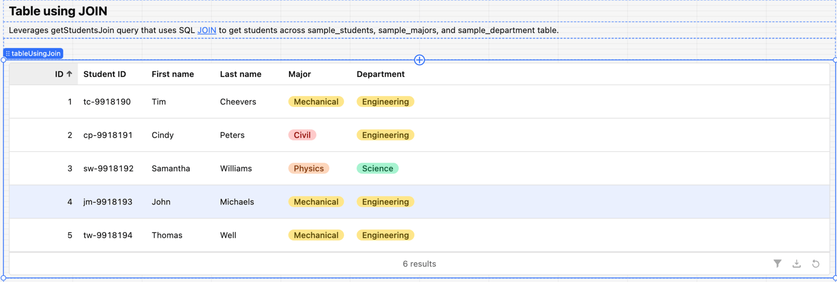The width and height of the screenshot is (837, 282).
Task: Click the Engineering tag in Cindy's row
Action: click(x=385, y=135)
